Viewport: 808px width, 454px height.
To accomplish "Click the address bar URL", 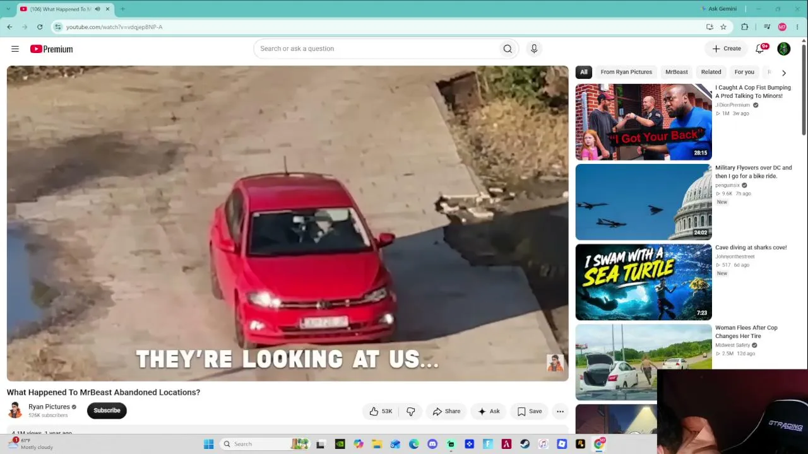I will (x=114, y=27).
